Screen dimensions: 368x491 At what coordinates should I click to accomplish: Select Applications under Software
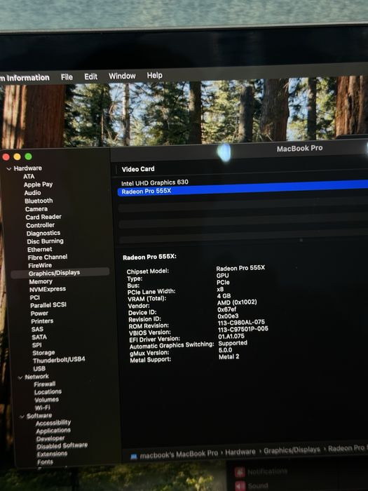(x=53, y=431)
